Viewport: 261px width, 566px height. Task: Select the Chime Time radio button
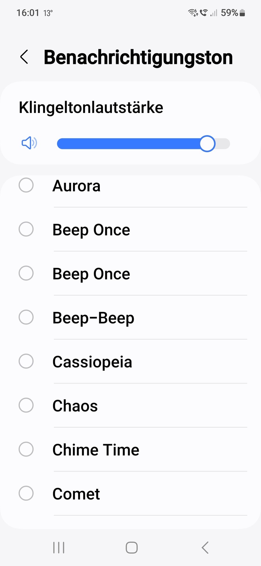[26, 449]
